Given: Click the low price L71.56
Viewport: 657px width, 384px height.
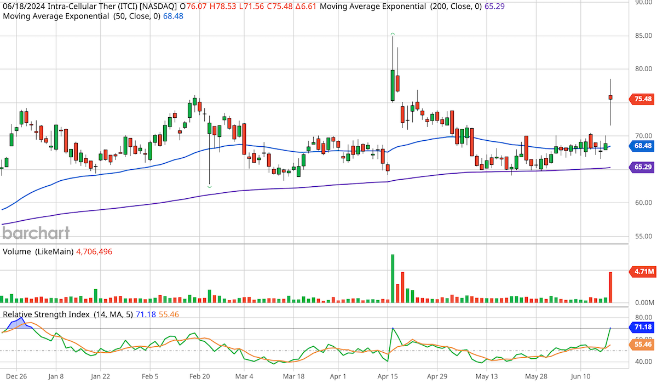Looking at the screenshot, I should 252,7.
